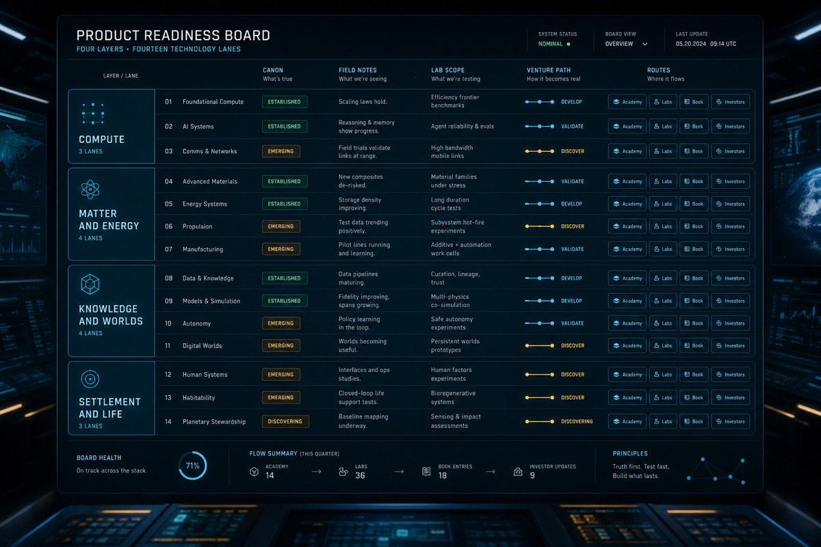This screenshot has width=821, height=547.
Task: Select the Manufacturing lane name
Action: (x=203, y=249)
